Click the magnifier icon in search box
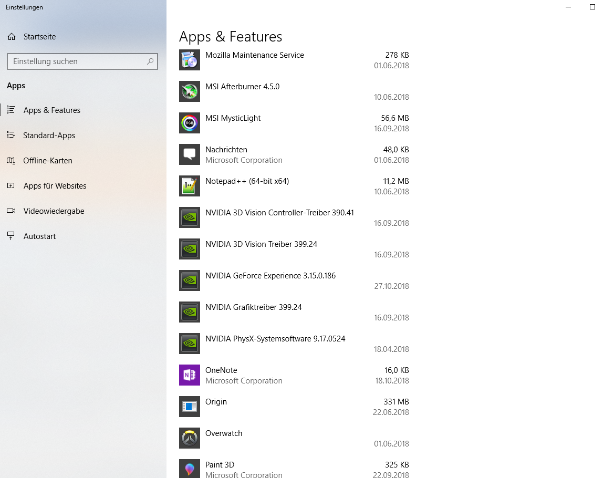 pyautogui.click(x=150, y=61)
